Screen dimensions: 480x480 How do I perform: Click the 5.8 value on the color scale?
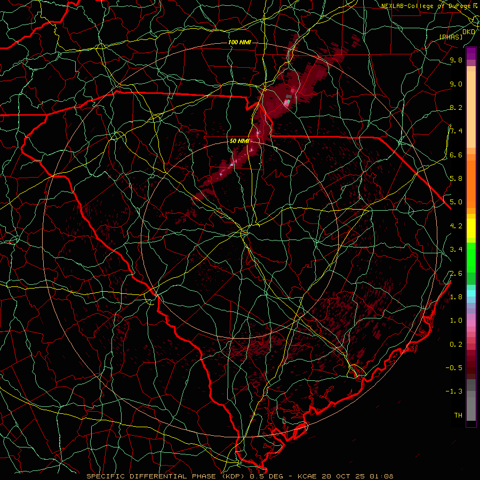pyautogui.click(x=456, y=178)
